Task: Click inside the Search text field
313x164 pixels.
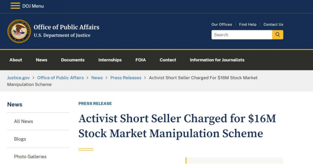Action: point(242,35)
